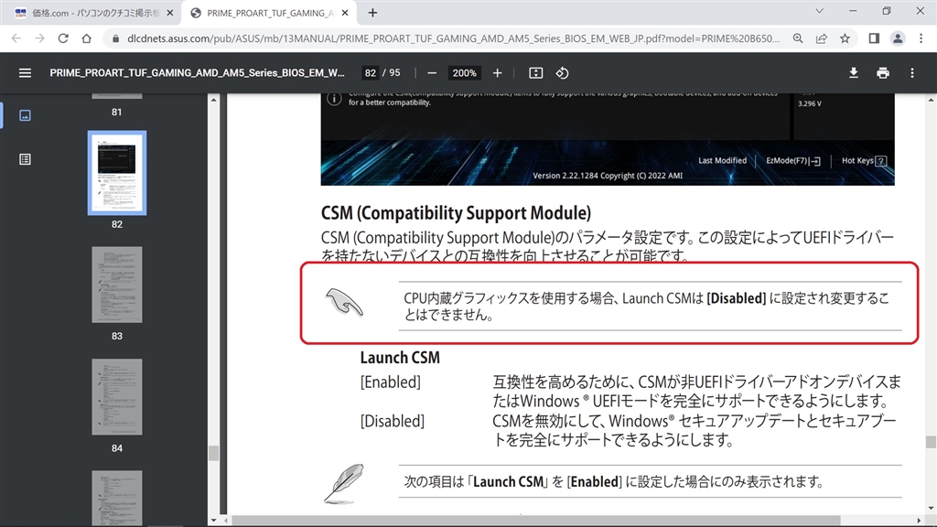Select the thumbnails view icon in sidebar
Viewport: 937px width, 527px height.
pyautogui.click(x=25, y=115)
